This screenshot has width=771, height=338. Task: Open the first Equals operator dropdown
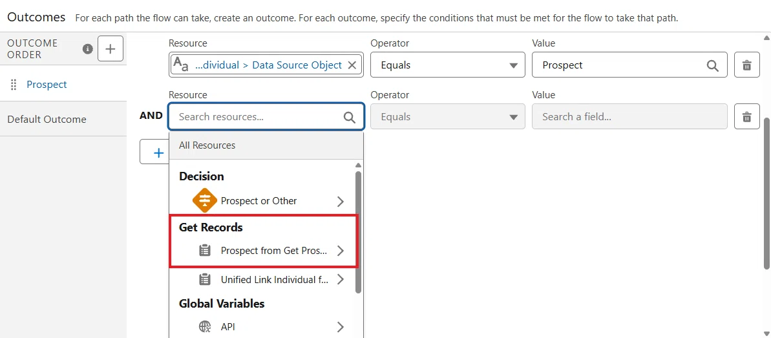point(447,65)
